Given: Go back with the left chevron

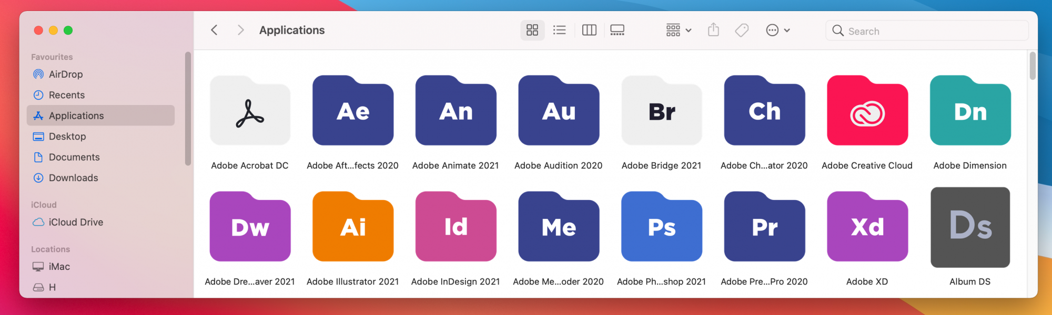Looking at the screenshot, I should [214, 30].
